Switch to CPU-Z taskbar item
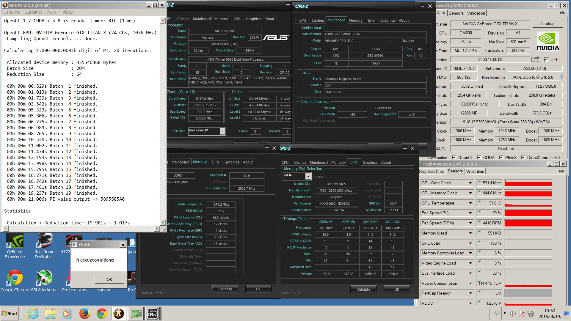571x321 pixels. (153, 314)
